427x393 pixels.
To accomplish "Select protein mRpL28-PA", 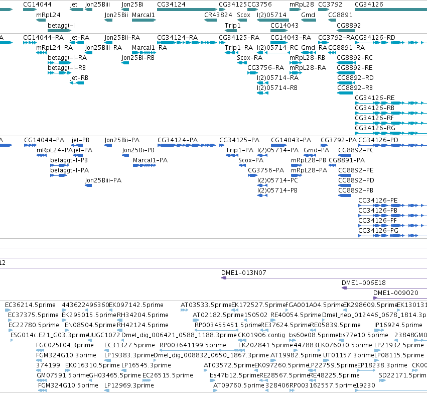I will 296,175.
